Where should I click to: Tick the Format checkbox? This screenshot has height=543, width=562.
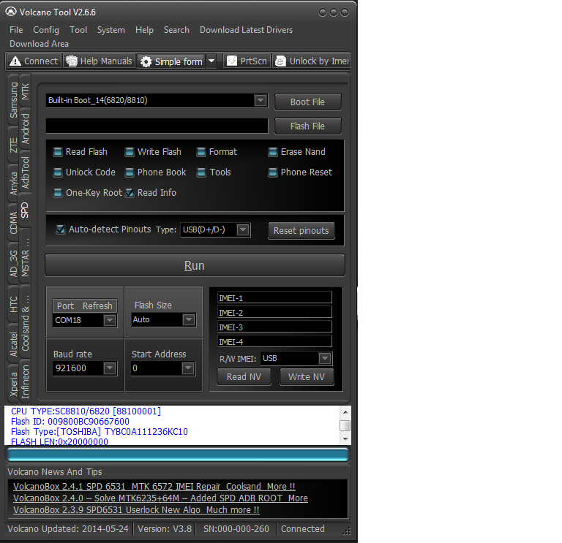pyautogui.click(x=201, y=152)
